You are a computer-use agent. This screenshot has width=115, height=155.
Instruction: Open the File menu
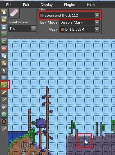9,5
